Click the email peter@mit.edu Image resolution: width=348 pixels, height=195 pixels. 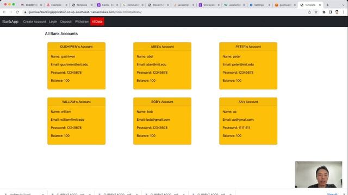click(243, 64)
